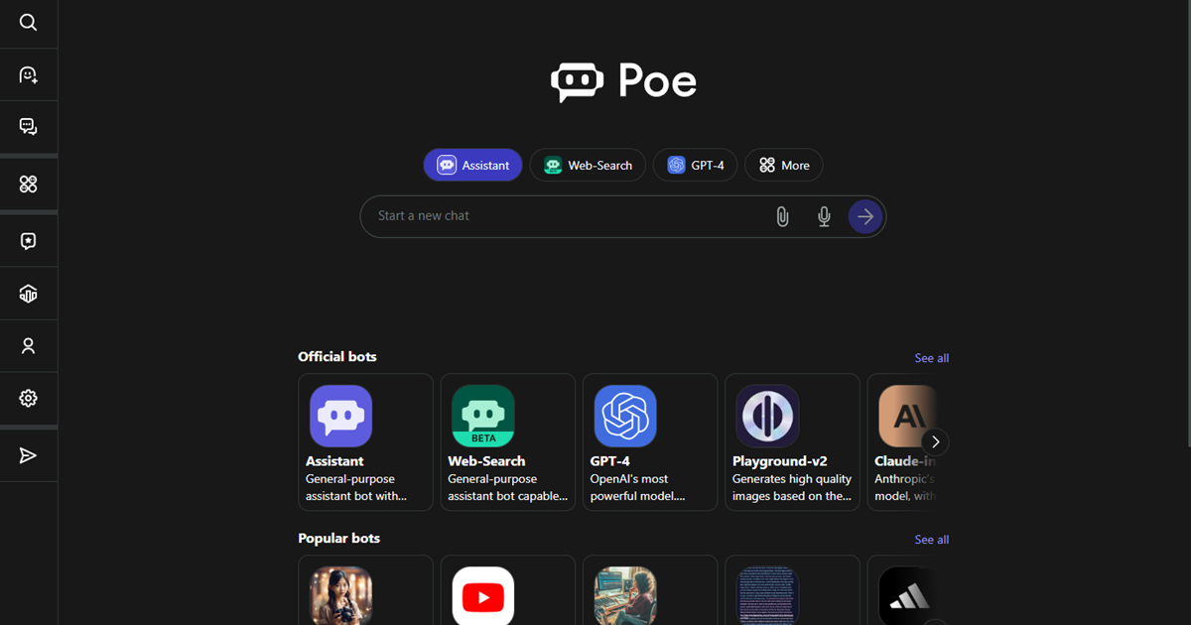The image size is (1191, 625).
Task: Activate the microphone for voice input
Action: tap(824, 215)
